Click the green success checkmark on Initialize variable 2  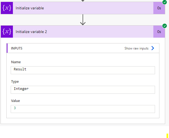point(165,26)
